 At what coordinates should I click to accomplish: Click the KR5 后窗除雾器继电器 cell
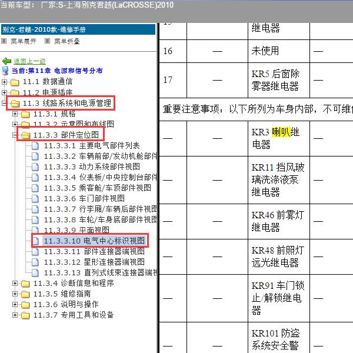click(x=279, y=80)
